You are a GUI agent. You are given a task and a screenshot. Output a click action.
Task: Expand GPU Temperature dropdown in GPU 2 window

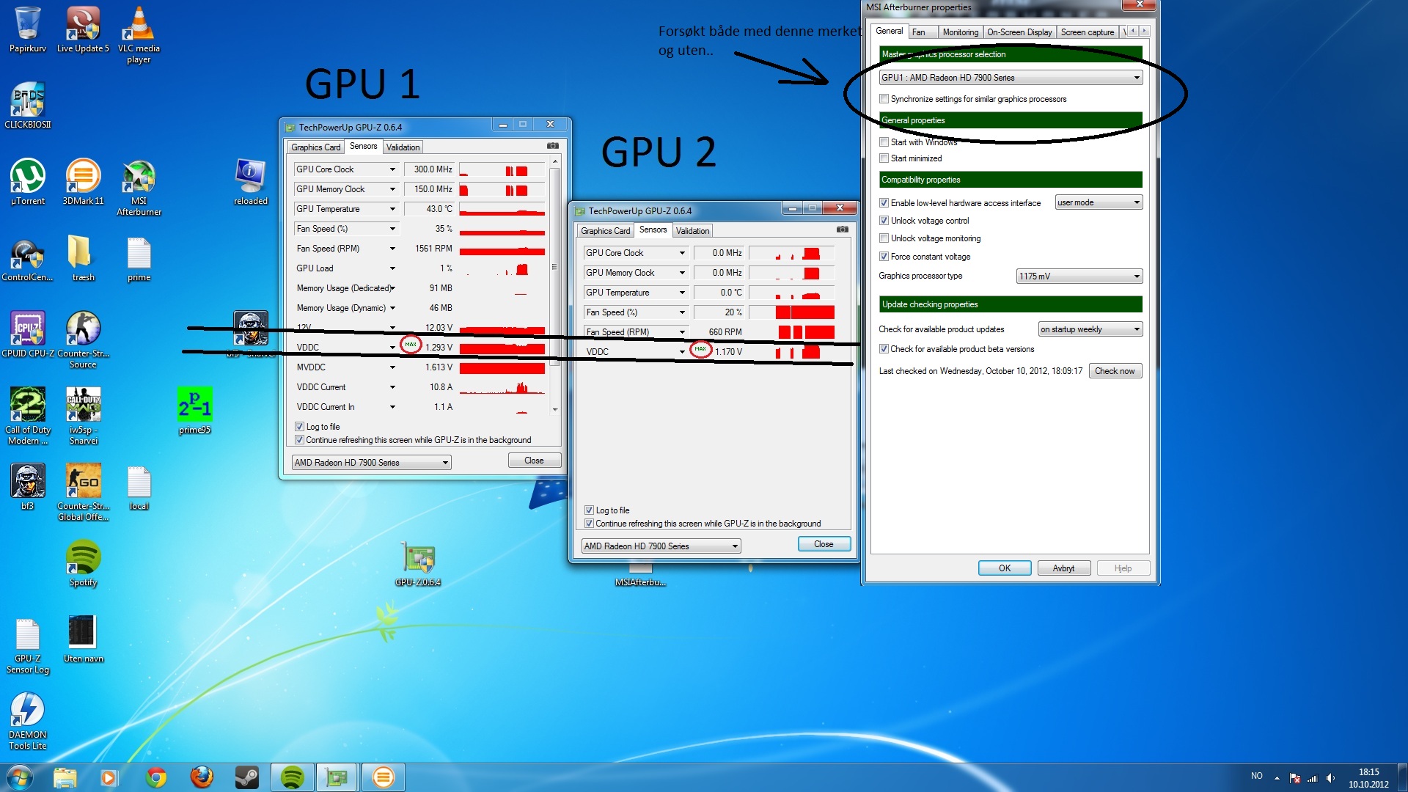point(682,293)
